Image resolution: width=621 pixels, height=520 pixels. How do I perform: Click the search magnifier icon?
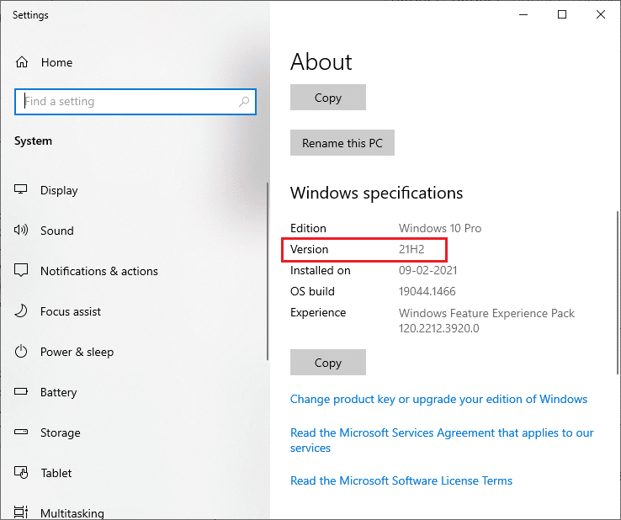244,102
